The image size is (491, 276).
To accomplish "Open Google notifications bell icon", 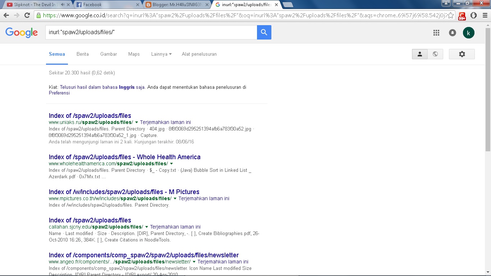I will 453,33.
